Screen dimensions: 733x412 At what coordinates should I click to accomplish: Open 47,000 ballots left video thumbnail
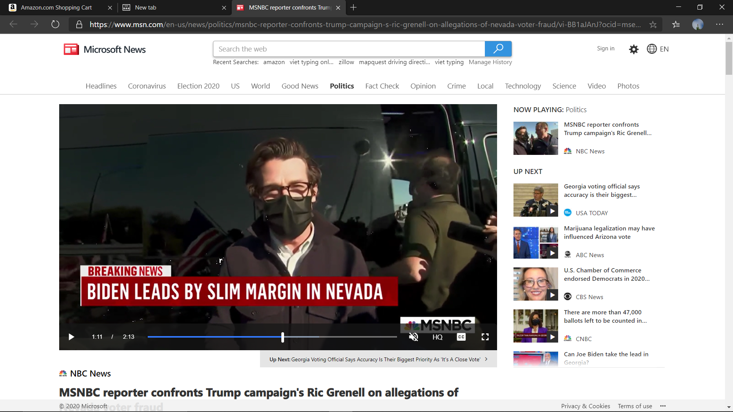tap(536, 326)
